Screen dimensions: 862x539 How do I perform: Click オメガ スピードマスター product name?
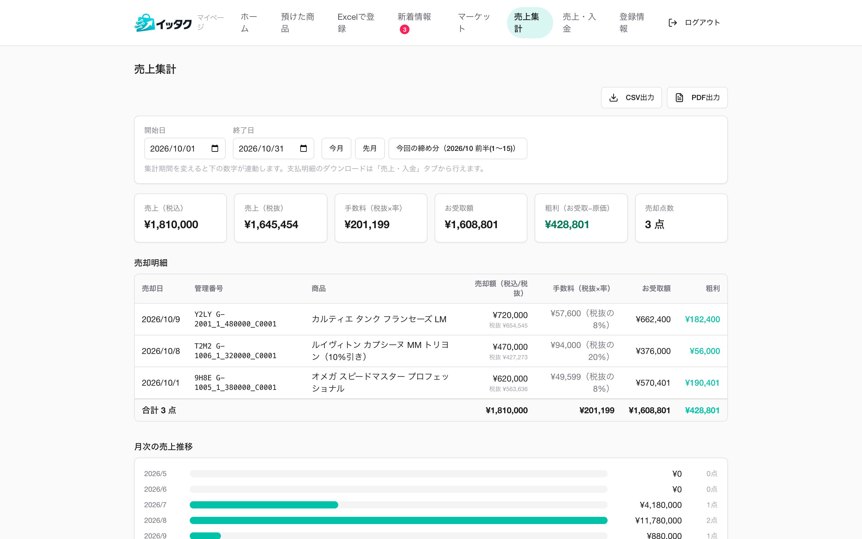[x=380, y=382]
